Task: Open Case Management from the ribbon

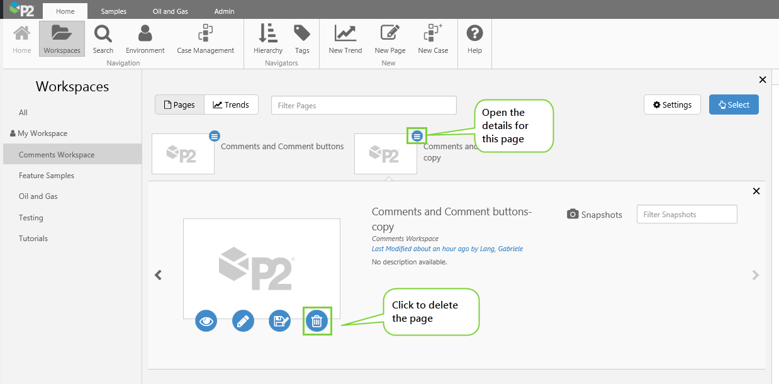Action: (x=205, y=39)
